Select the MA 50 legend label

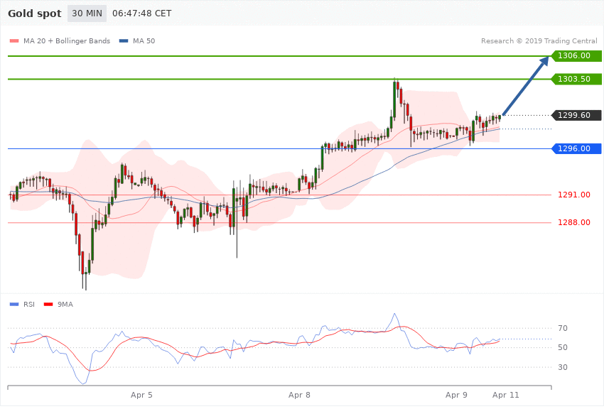tap(144, 40)
